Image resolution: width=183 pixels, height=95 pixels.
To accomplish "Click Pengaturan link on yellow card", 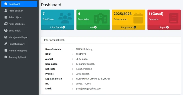I will coord(129,27).
